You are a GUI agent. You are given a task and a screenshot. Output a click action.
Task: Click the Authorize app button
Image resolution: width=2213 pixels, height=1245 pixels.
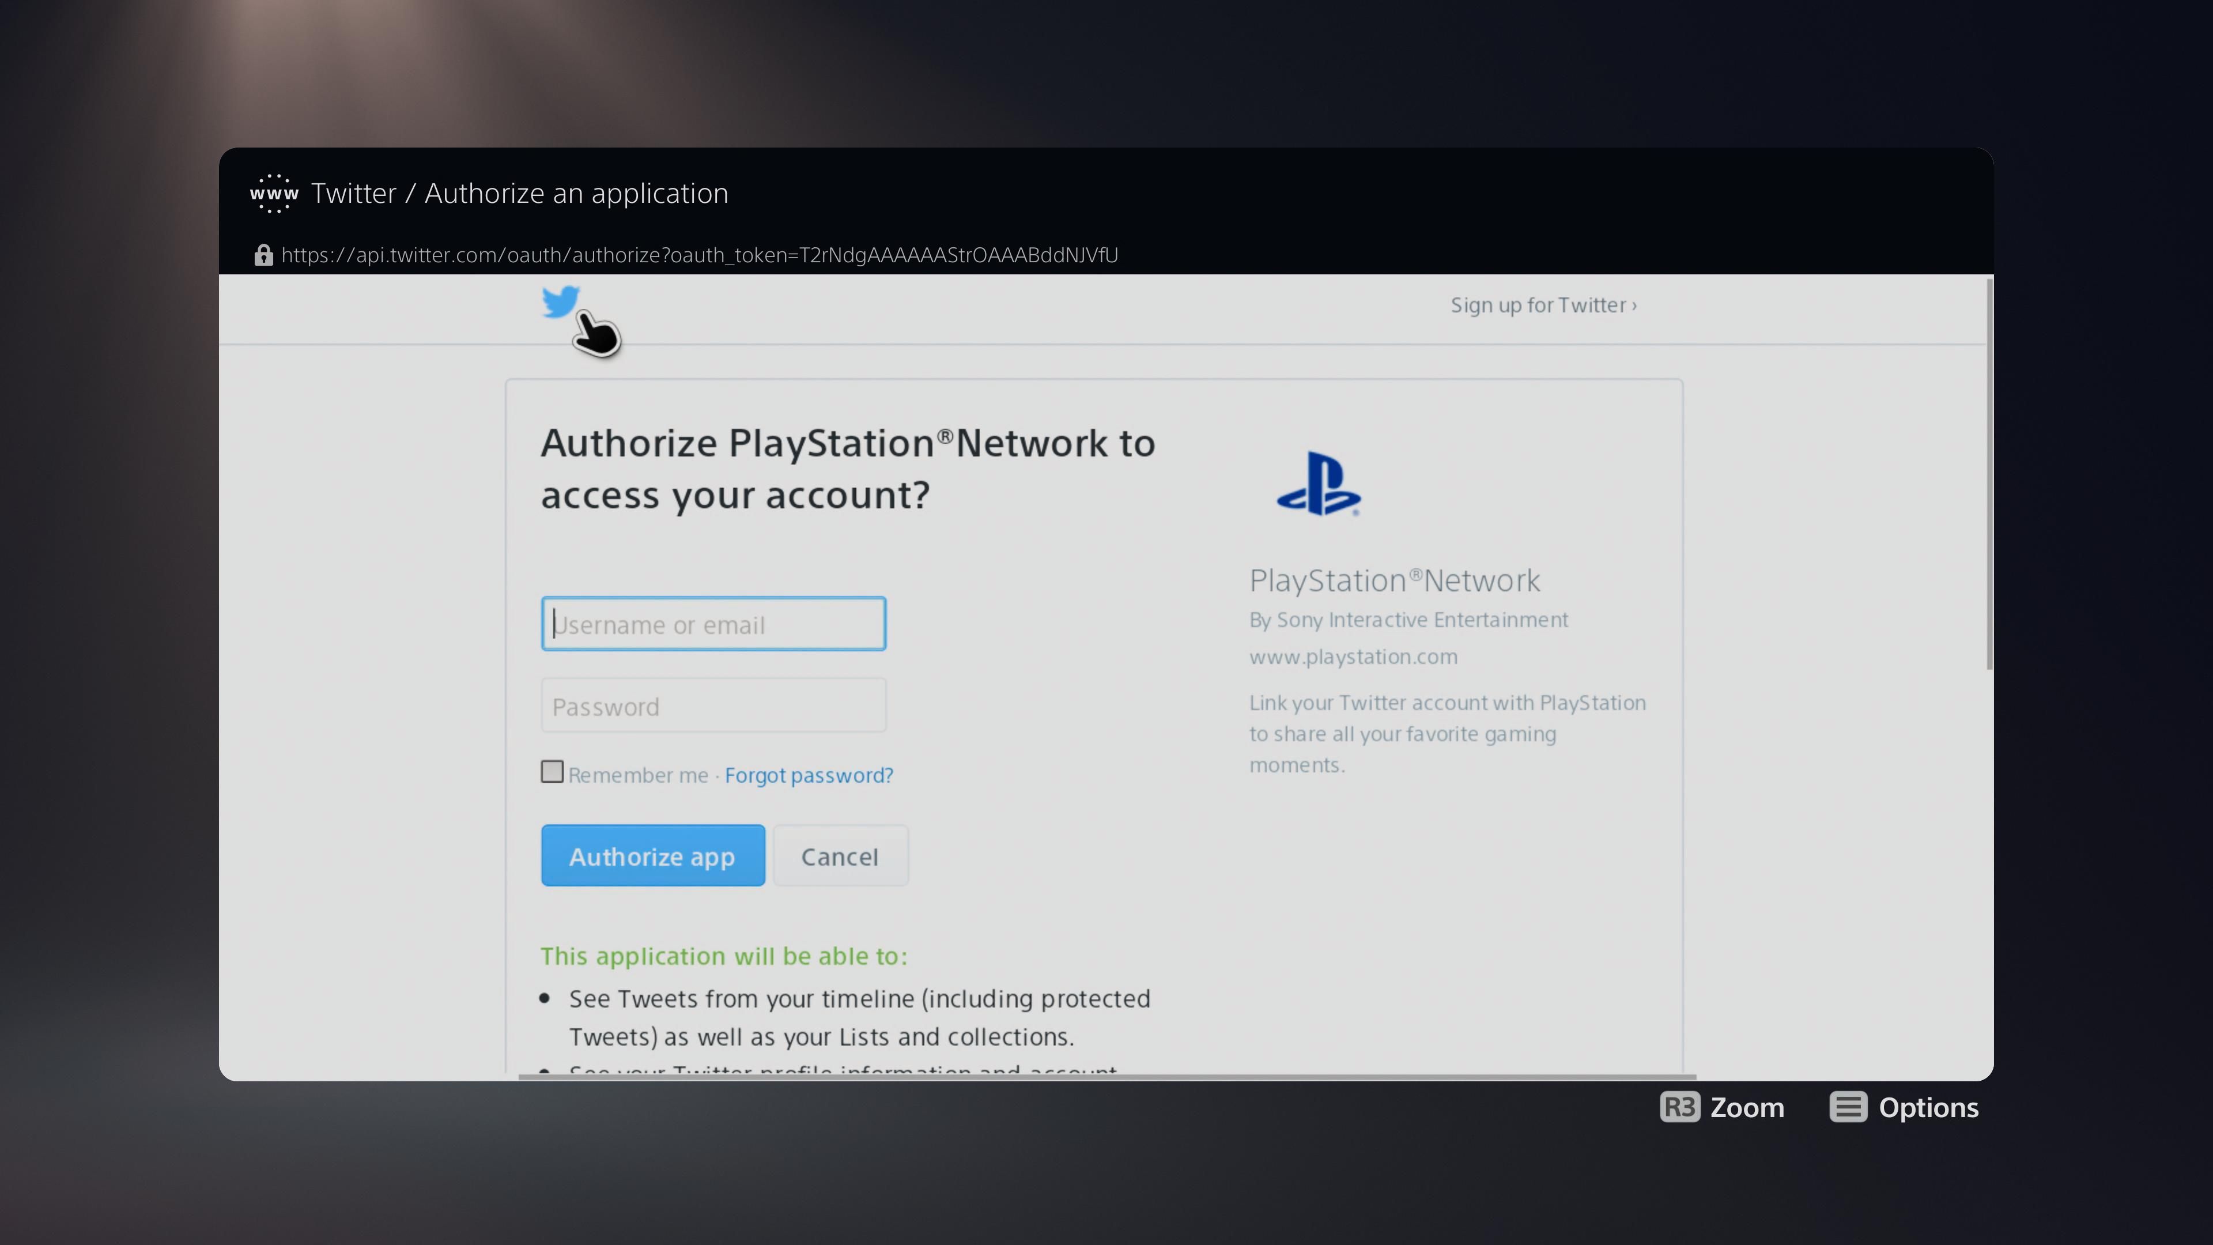652,855
